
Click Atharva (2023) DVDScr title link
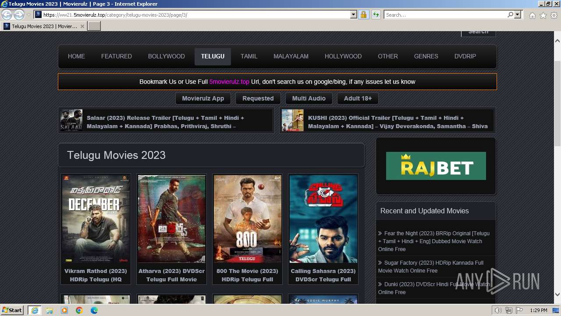(171, 275)
